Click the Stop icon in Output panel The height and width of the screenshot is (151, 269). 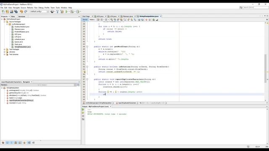83,116
